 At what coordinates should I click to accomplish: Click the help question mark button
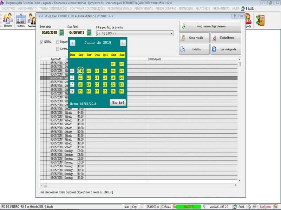235,16
